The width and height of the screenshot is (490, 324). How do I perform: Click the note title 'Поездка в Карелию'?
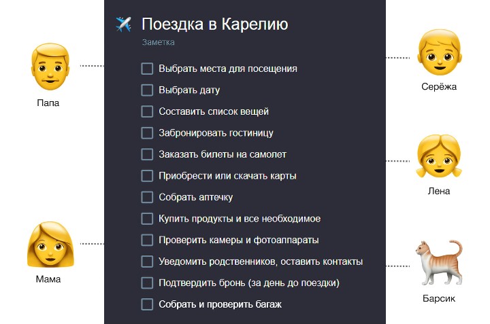coord(214,24)
